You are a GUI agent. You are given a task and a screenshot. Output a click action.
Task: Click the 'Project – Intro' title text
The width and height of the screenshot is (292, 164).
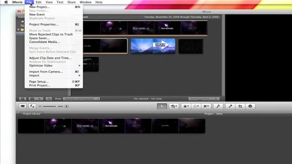214,114
